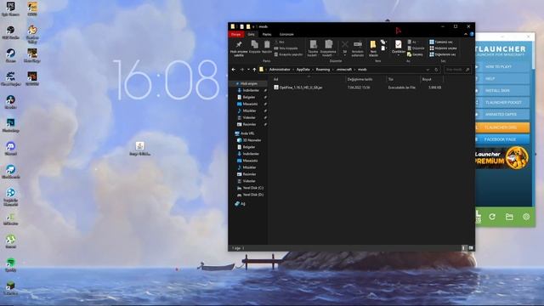
Task: Switch to the Görünüm ribbon tab
Action: tap(286, 34)
